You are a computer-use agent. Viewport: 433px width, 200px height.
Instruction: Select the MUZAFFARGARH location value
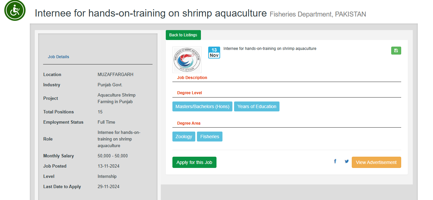[x=115, y=75]
